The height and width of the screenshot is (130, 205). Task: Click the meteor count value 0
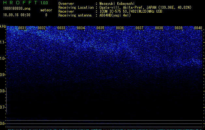(46, 15)
